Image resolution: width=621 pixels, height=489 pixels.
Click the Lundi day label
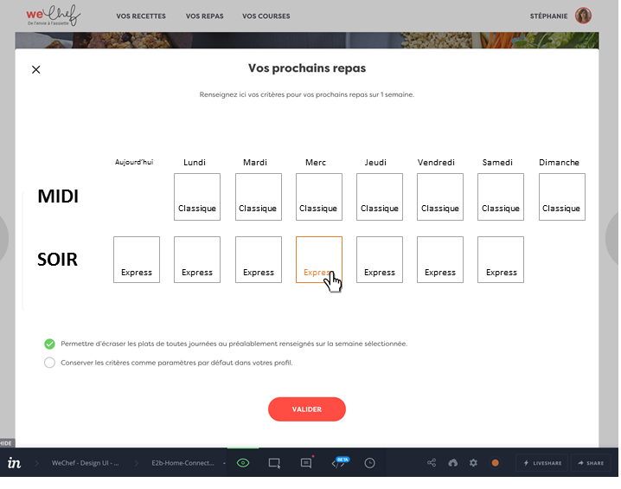coord(195,163)
